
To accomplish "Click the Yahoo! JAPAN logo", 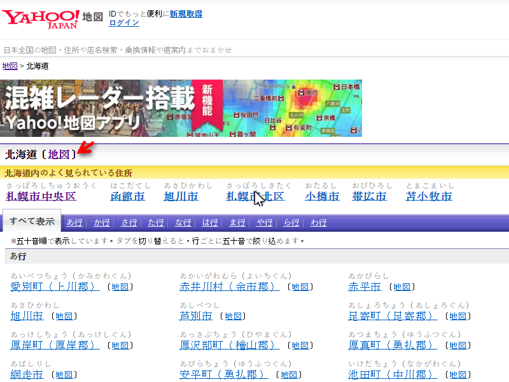I will coord(41,19).
